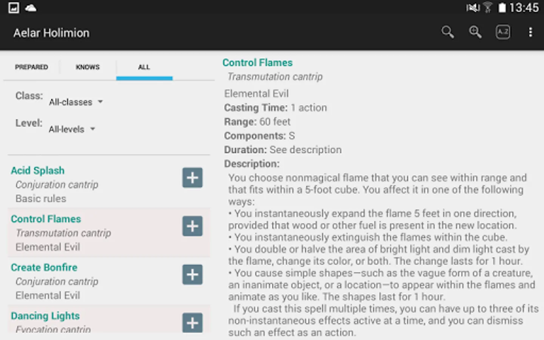The height and width of the screenshot is (340, 544).
Task: Tap the cloud icon in status bar
Action: tap(31, 8)
